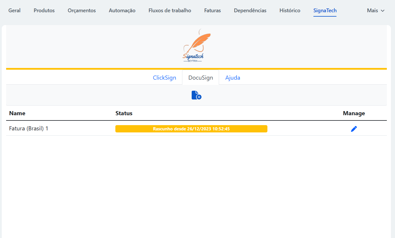Switch to the ClickSign tab

(164, 78)
